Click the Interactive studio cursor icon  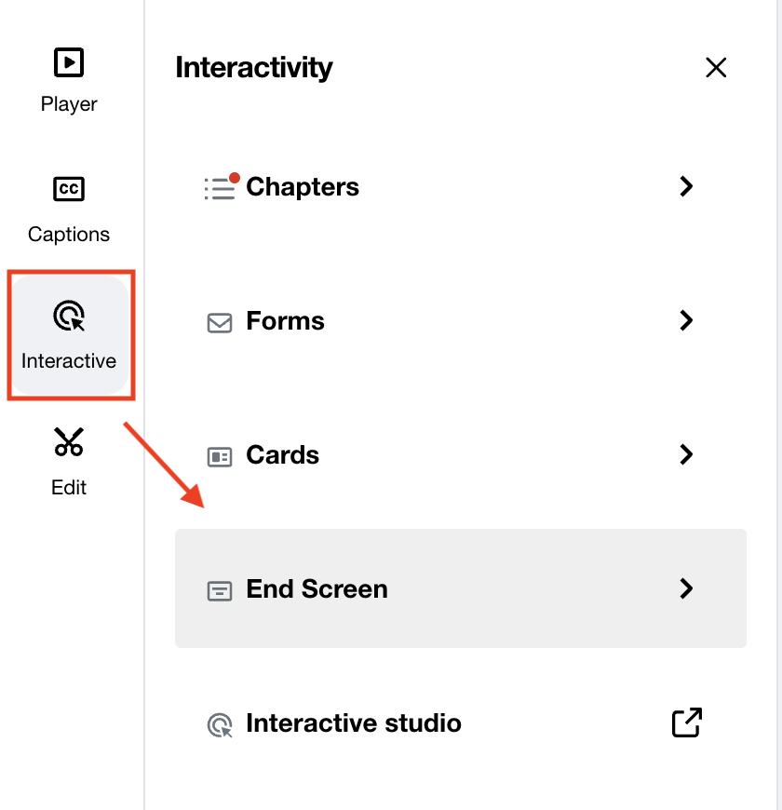point(218,722)
